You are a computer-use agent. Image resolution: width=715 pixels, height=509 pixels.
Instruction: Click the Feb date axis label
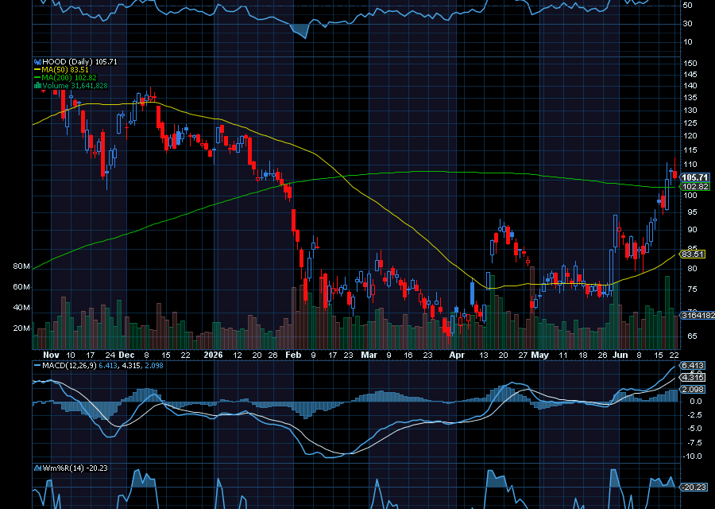(293, 356)
